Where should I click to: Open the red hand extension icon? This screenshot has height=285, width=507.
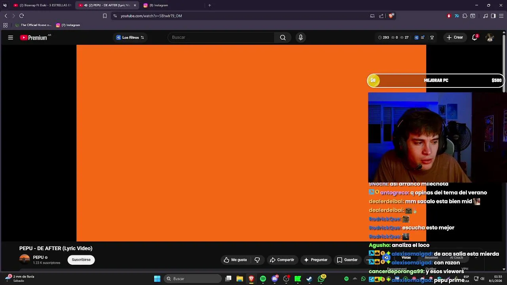click(449, 16)
